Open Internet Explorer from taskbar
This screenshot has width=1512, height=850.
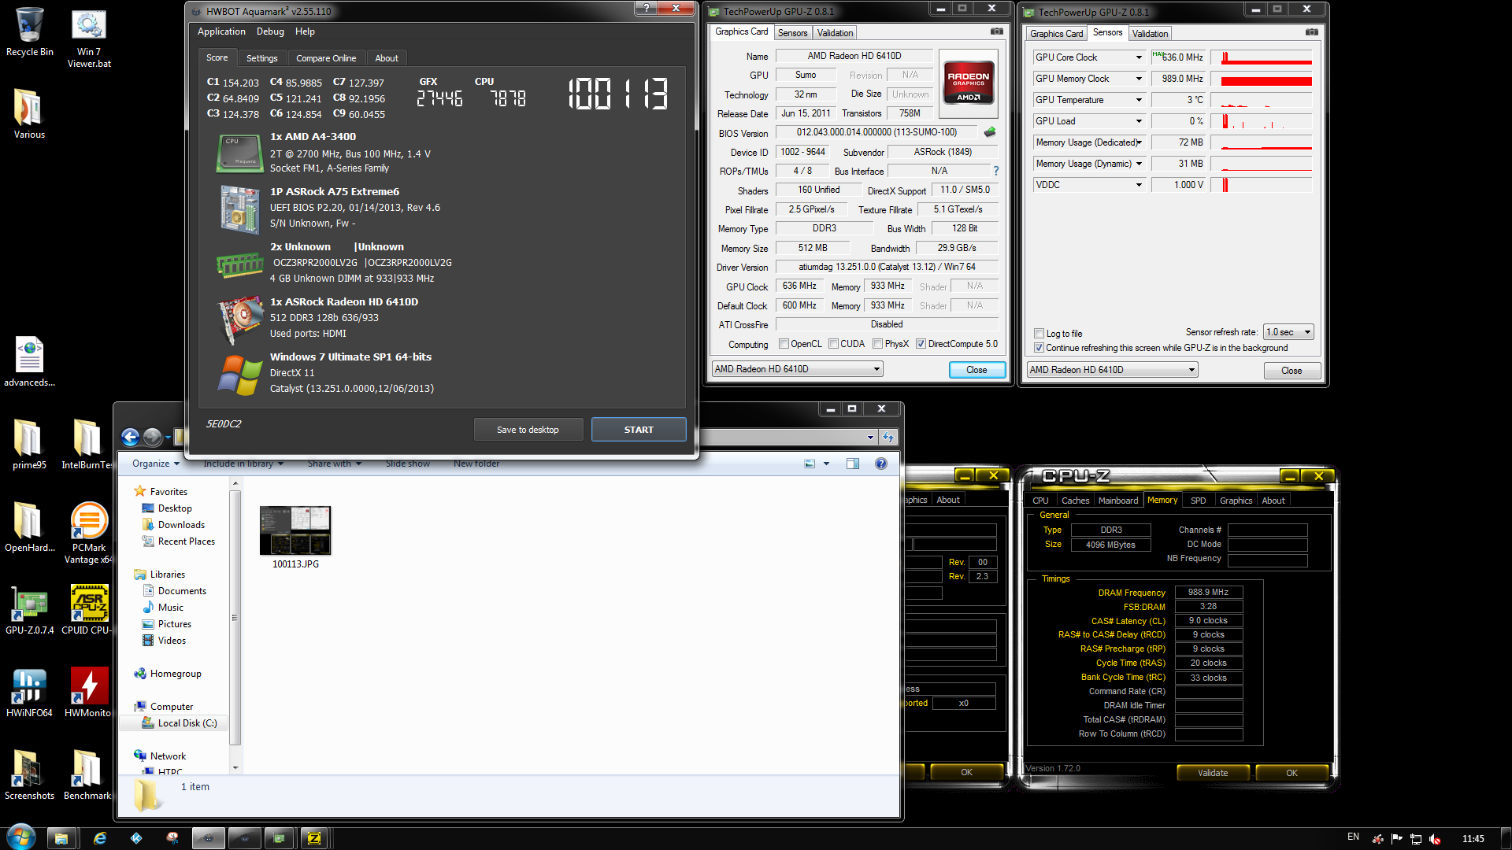point(100,838)
